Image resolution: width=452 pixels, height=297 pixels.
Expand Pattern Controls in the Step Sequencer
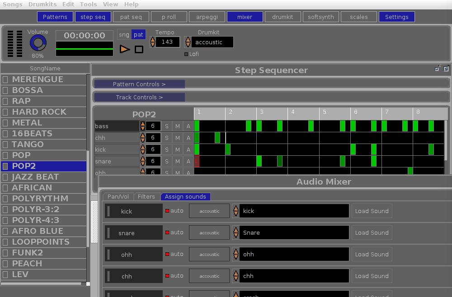(x=139, y=84)
